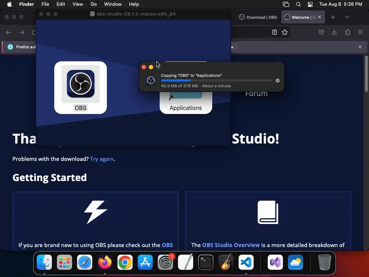369x277 pixels.
Task: Open Firefox extensions menu
Action: point(347,32)
